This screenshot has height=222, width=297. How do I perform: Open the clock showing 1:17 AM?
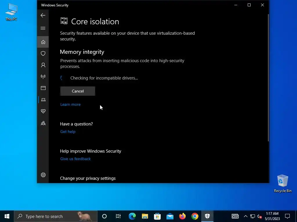coord(272,216)
